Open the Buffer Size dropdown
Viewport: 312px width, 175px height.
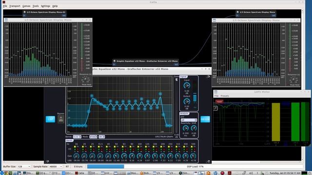24,166
